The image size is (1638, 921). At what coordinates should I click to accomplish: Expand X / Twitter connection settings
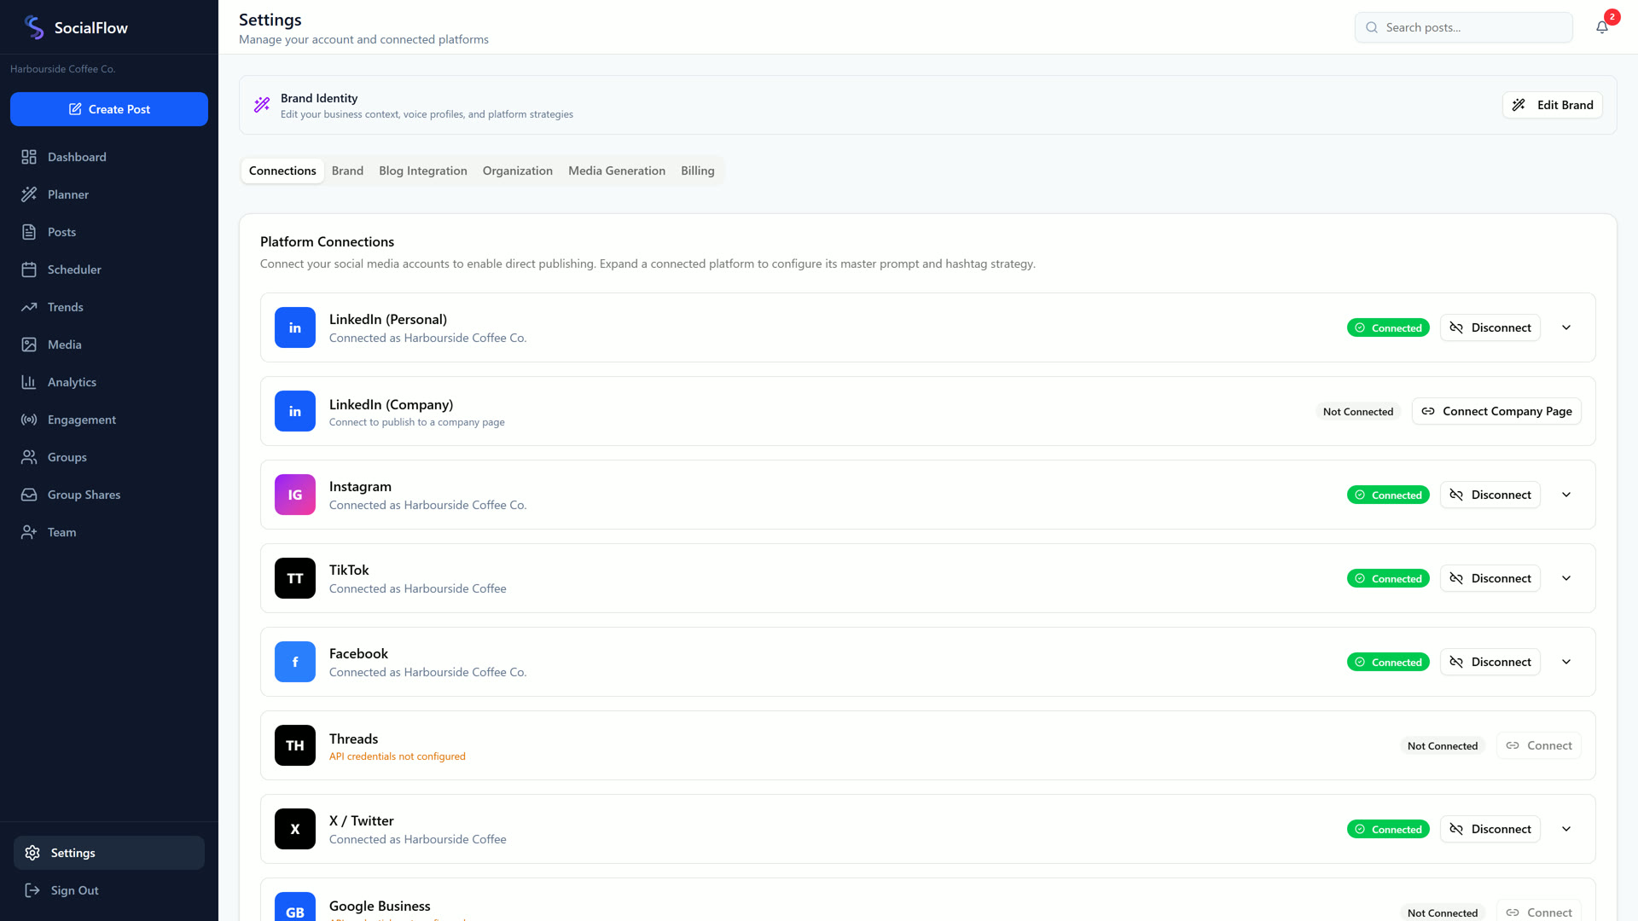(x=1566, y=829)
